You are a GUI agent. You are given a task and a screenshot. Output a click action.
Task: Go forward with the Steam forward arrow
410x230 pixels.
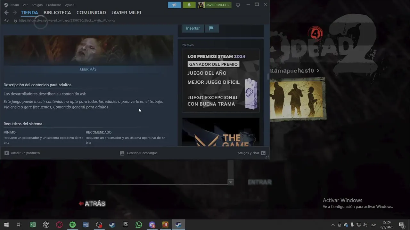15,12
